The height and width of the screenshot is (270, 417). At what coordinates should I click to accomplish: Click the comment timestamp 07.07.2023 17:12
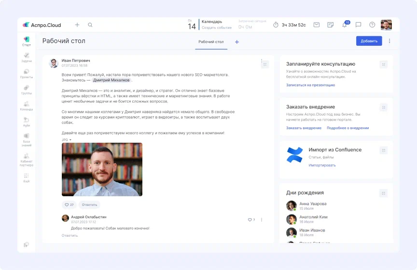[83, 222]
